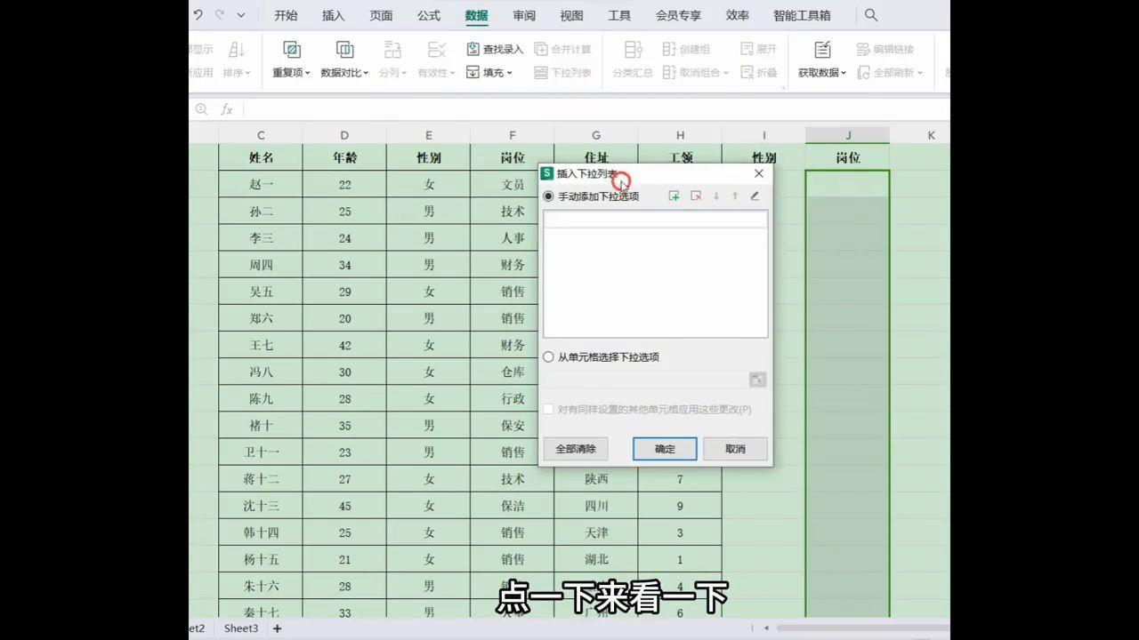Image resolution: width=1139 pixels, height=640 pixels.
Task: Select the 手动添加下拉选项 radio button
Action: tap(548, 196)
